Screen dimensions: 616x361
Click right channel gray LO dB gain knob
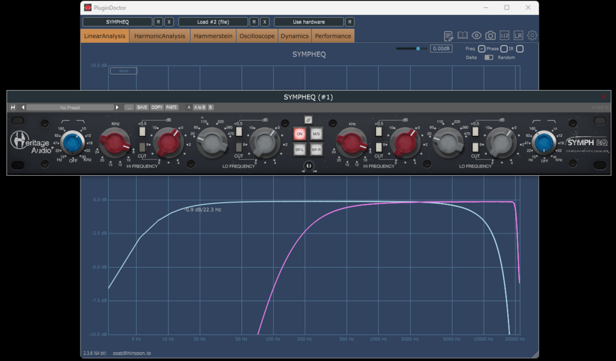click(x=501, y=143)
